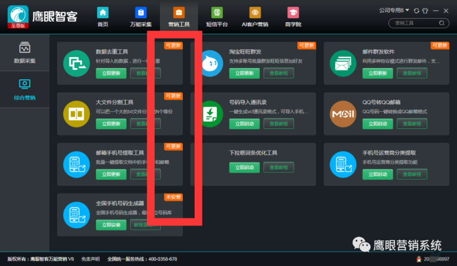This screenshot has height=266, width=457.
Task: Select 数据采集 in the sidebar
Action: (25, 52)
